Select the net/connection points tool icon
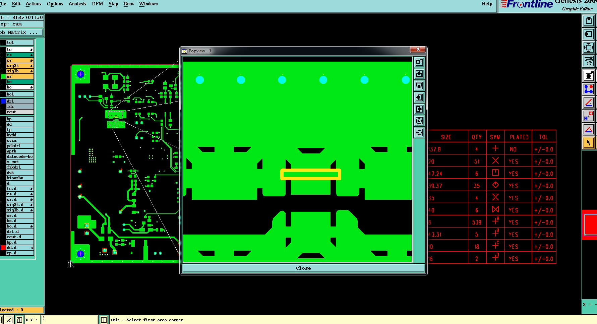 coord(589,89)
